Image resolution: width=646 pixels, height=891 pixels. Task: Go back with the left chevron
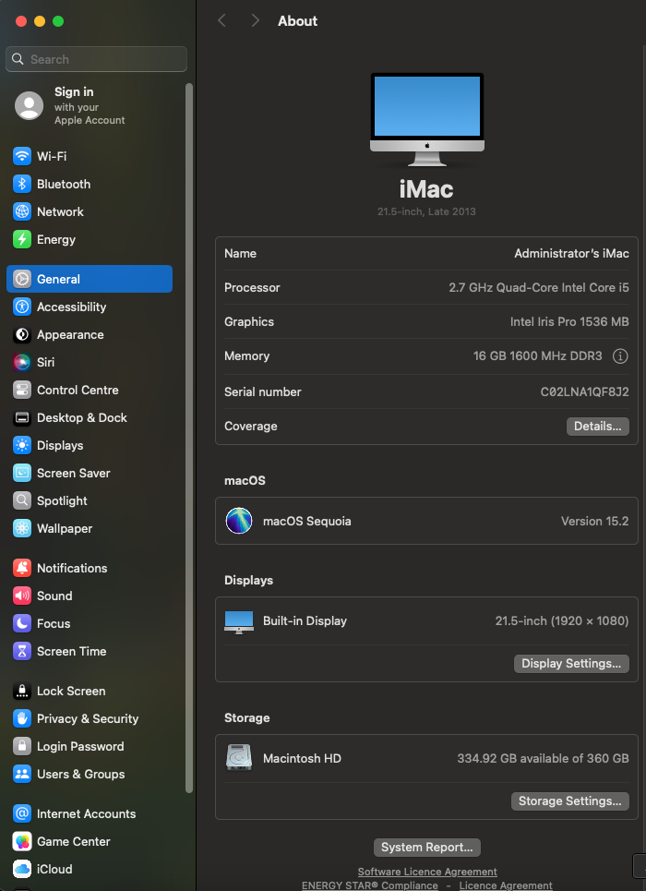(222, 21)
